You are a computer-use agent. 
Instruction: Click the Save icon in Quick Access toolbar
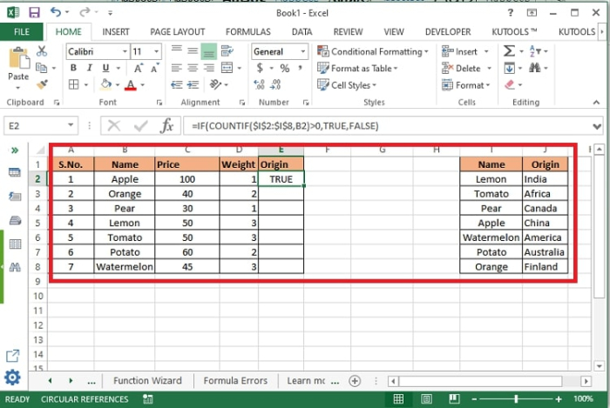(34, 12)
